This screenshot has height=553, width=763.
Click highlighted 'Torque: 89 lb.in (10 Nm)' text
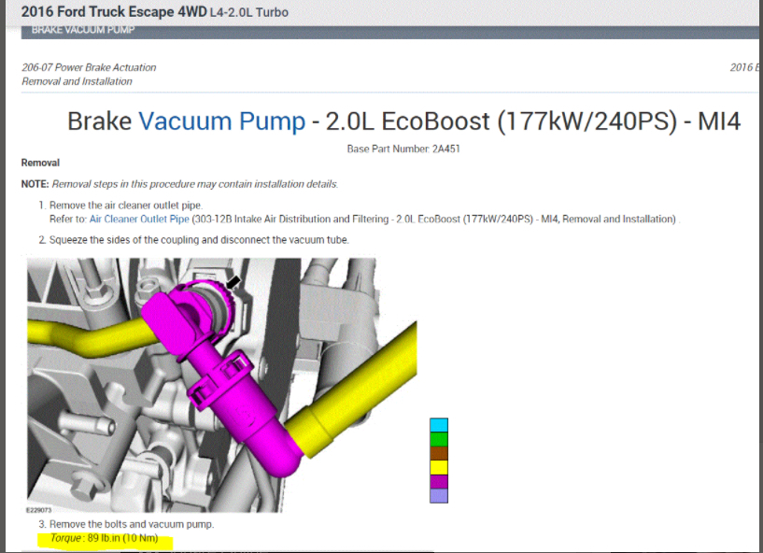point(105,538)
